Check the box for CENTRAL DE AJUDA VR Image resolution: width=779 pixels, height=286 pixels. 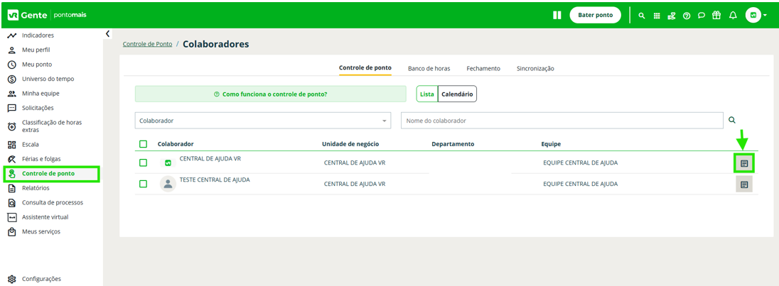tap(143, 163)
